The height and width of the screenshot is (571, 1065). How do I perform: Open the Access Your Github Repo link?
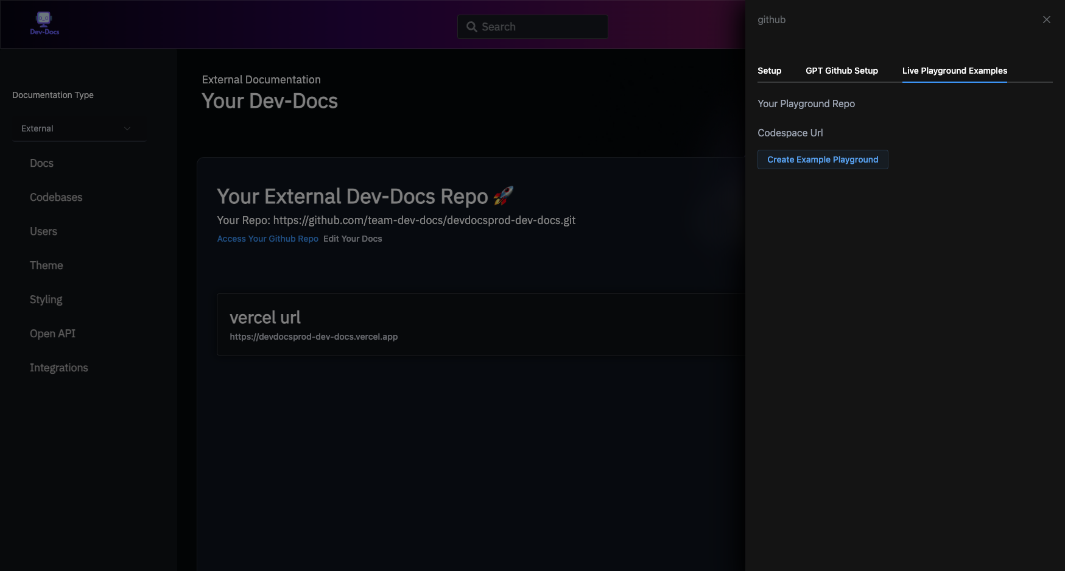267,239
